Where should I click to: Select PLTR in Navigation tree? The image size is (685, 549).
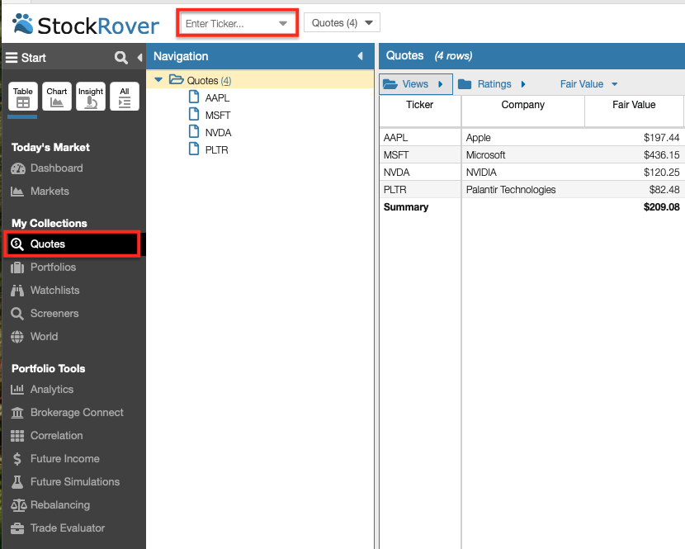click(x=217, y=150)
